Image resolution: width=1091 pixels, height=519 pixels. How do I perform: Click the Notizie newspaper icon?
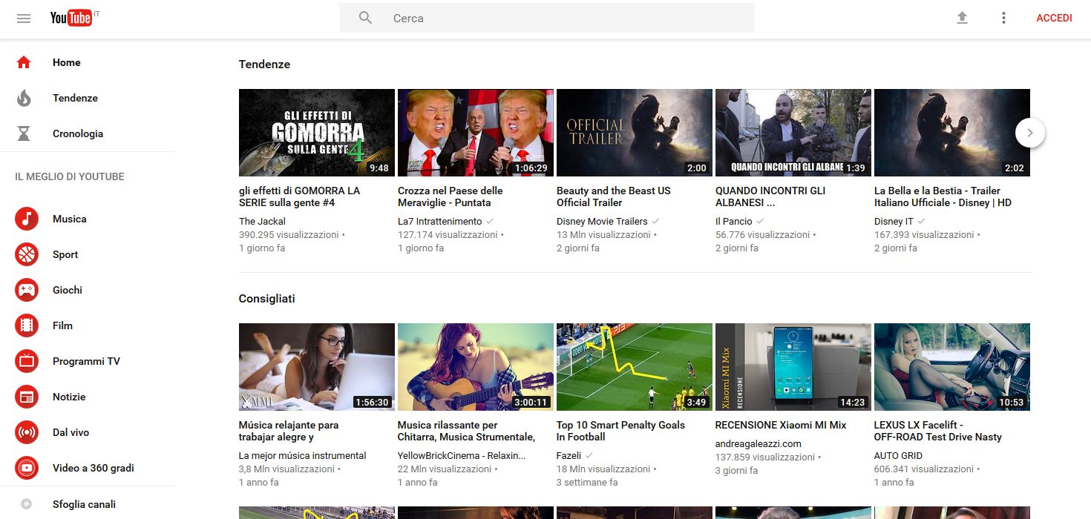(27, 397)
